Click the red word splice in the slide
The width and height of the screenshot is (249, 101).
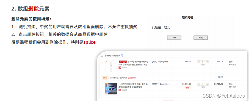(89, 42)
